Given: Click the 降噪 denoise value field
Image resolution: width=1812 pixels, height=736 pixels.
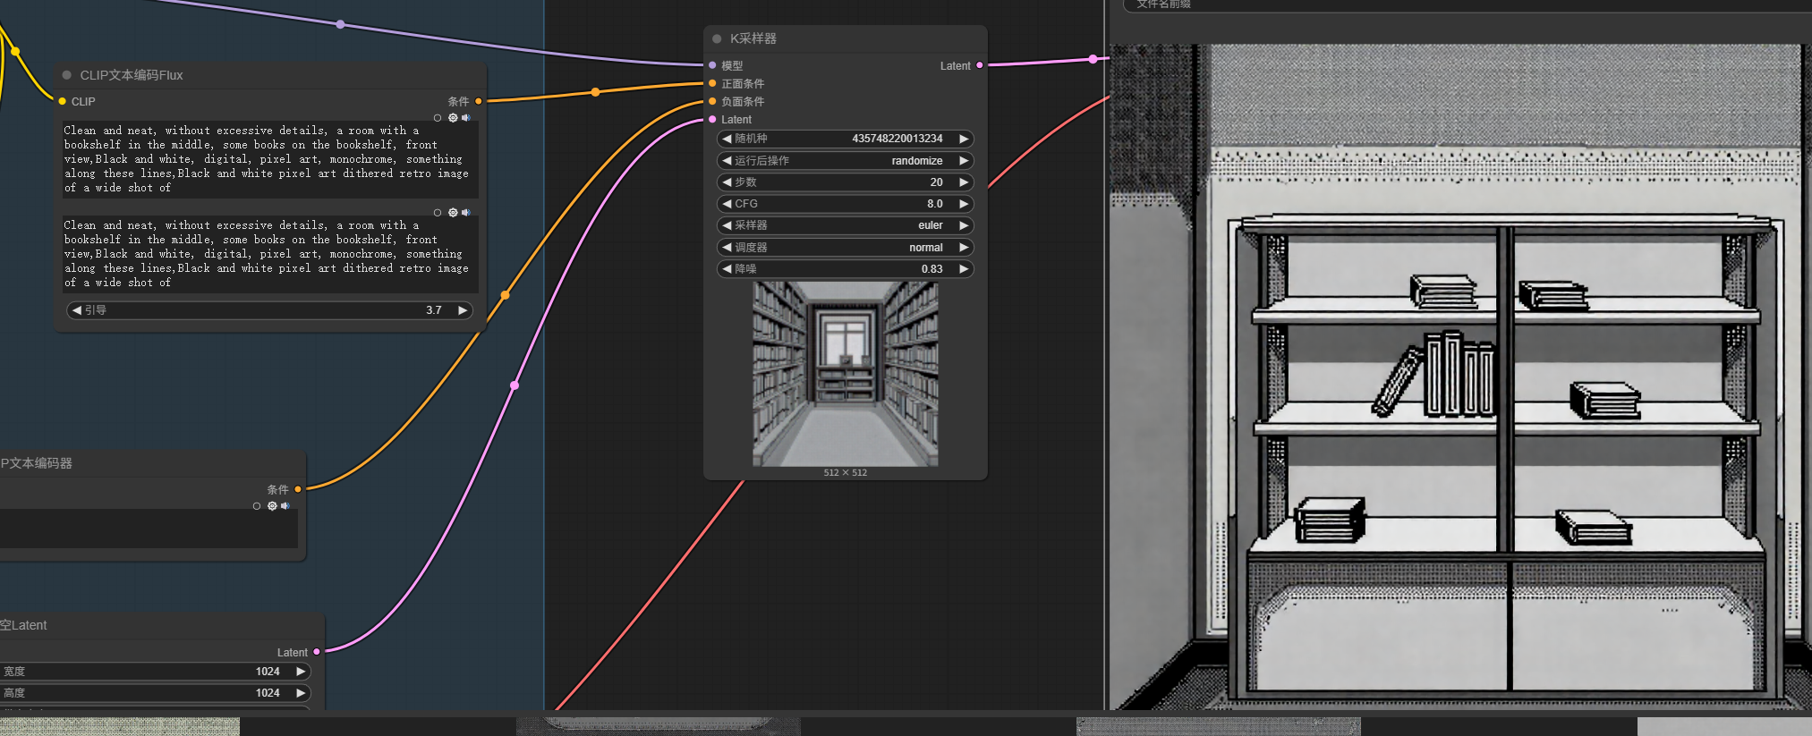Looking at the screenshot, I should [x=845, y=269].
